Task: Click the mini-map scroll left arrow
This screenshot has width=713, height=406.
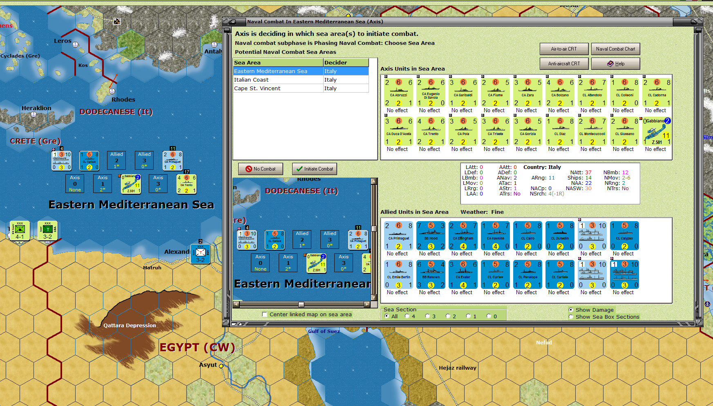Action: tap(236, 304)
